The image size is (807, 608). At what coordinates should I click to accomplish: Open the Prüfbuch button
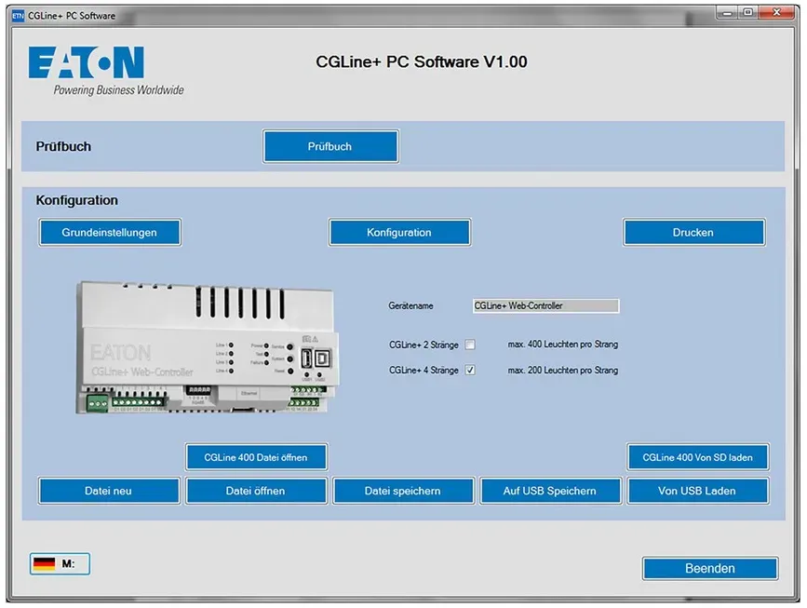pyautogui.click(x=330, y=147)
